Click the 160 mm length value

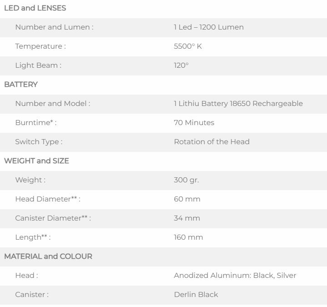click(x=188, y=237)
